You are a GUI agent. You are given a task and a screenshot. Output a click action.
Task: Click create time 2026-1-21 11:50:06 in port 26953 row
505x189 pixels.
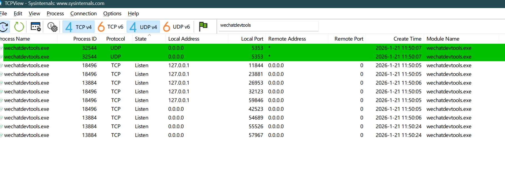tap(398, 83)
